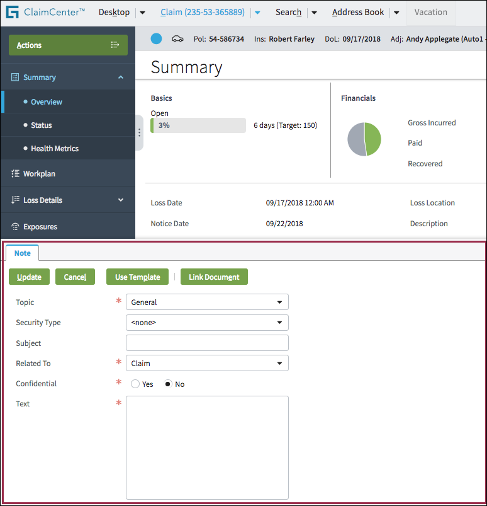Select No for Confidential
Screen dimensions: 487x506
coord(168,384)
